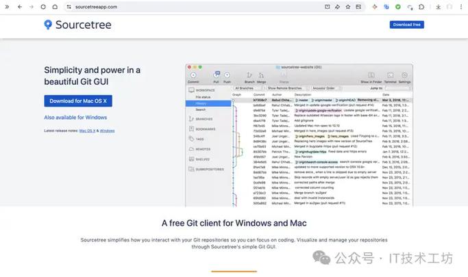Click the Author column header
468x277 pixels.
(277, 94)
